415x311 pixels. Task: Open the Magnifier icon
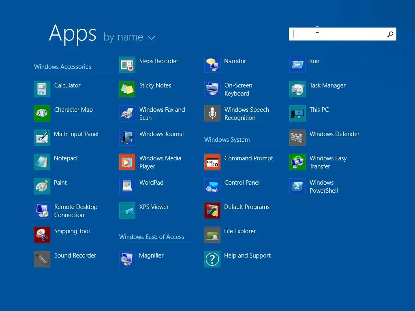(x=127, y=259)
